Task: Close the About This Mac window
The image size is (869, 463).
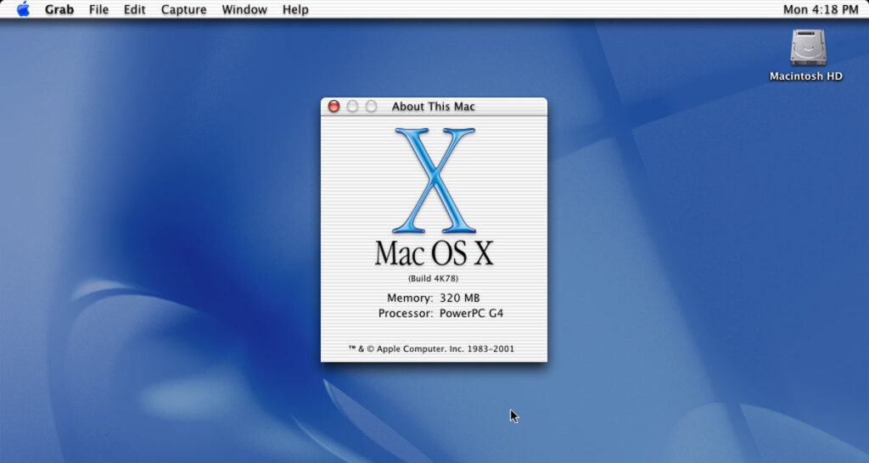Action: tap(334, 106)
